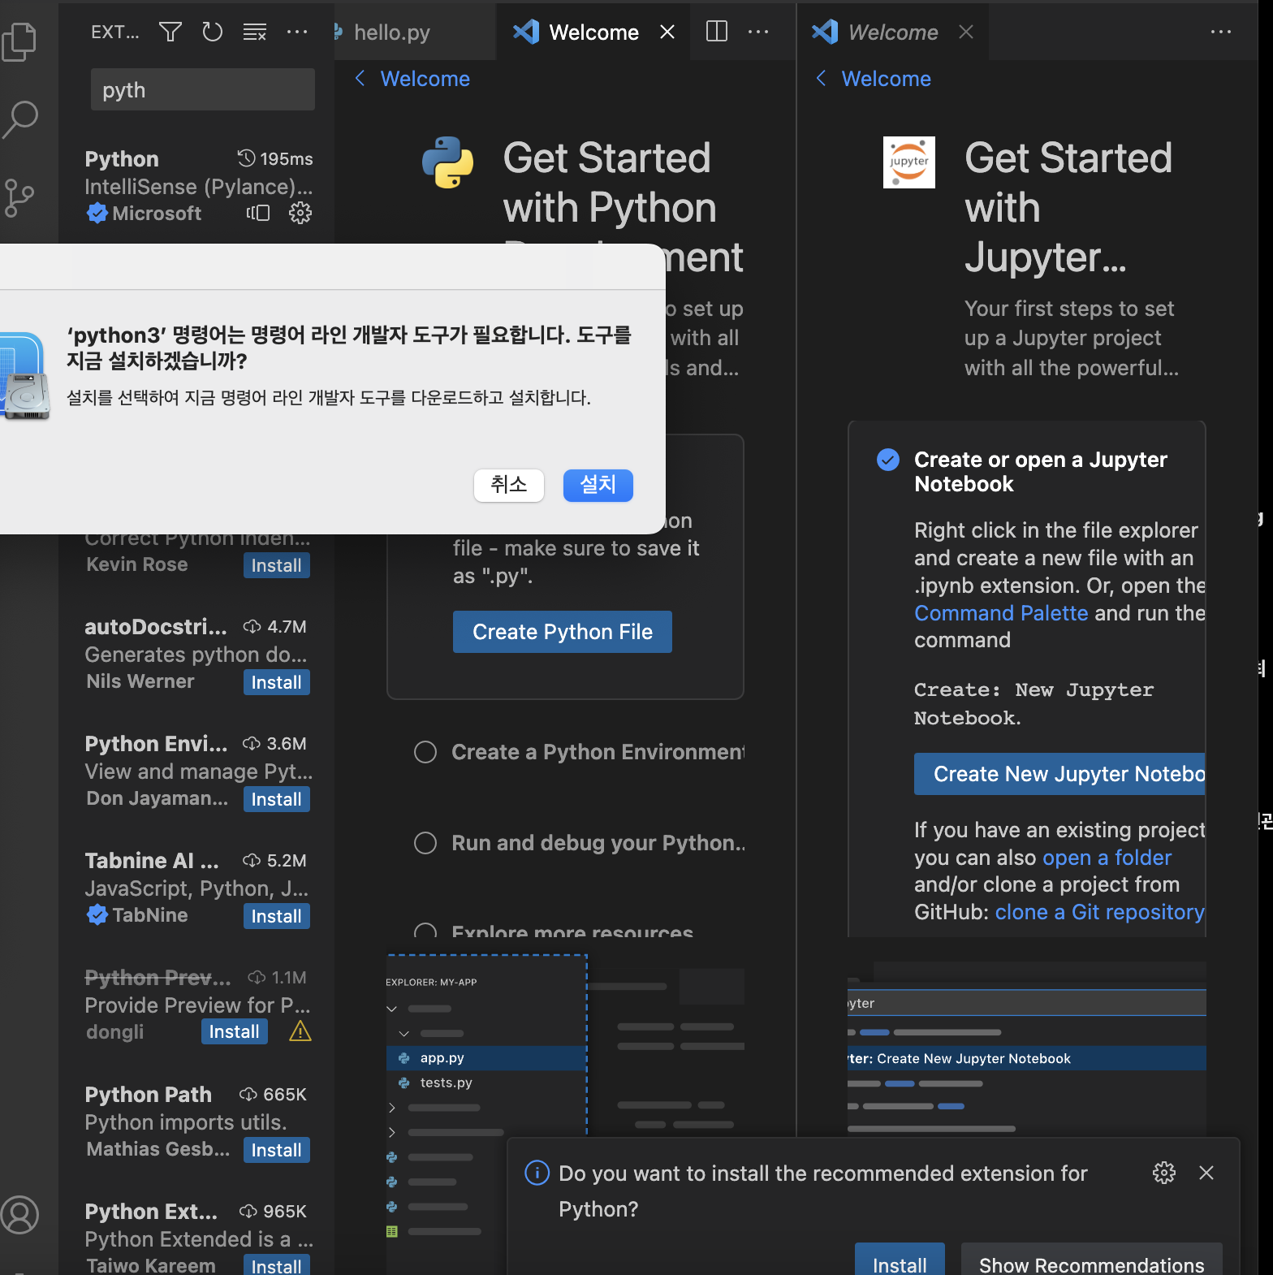Click Show Recommendations button

(1092, 1260)
